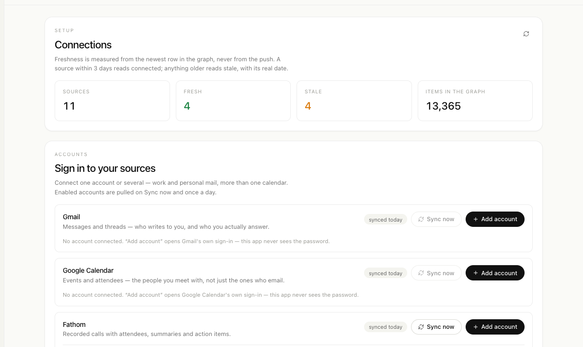This screenshot has height=347, width=583.
Task: Click the Fresh count card
Action: click(x=233, y=101)
